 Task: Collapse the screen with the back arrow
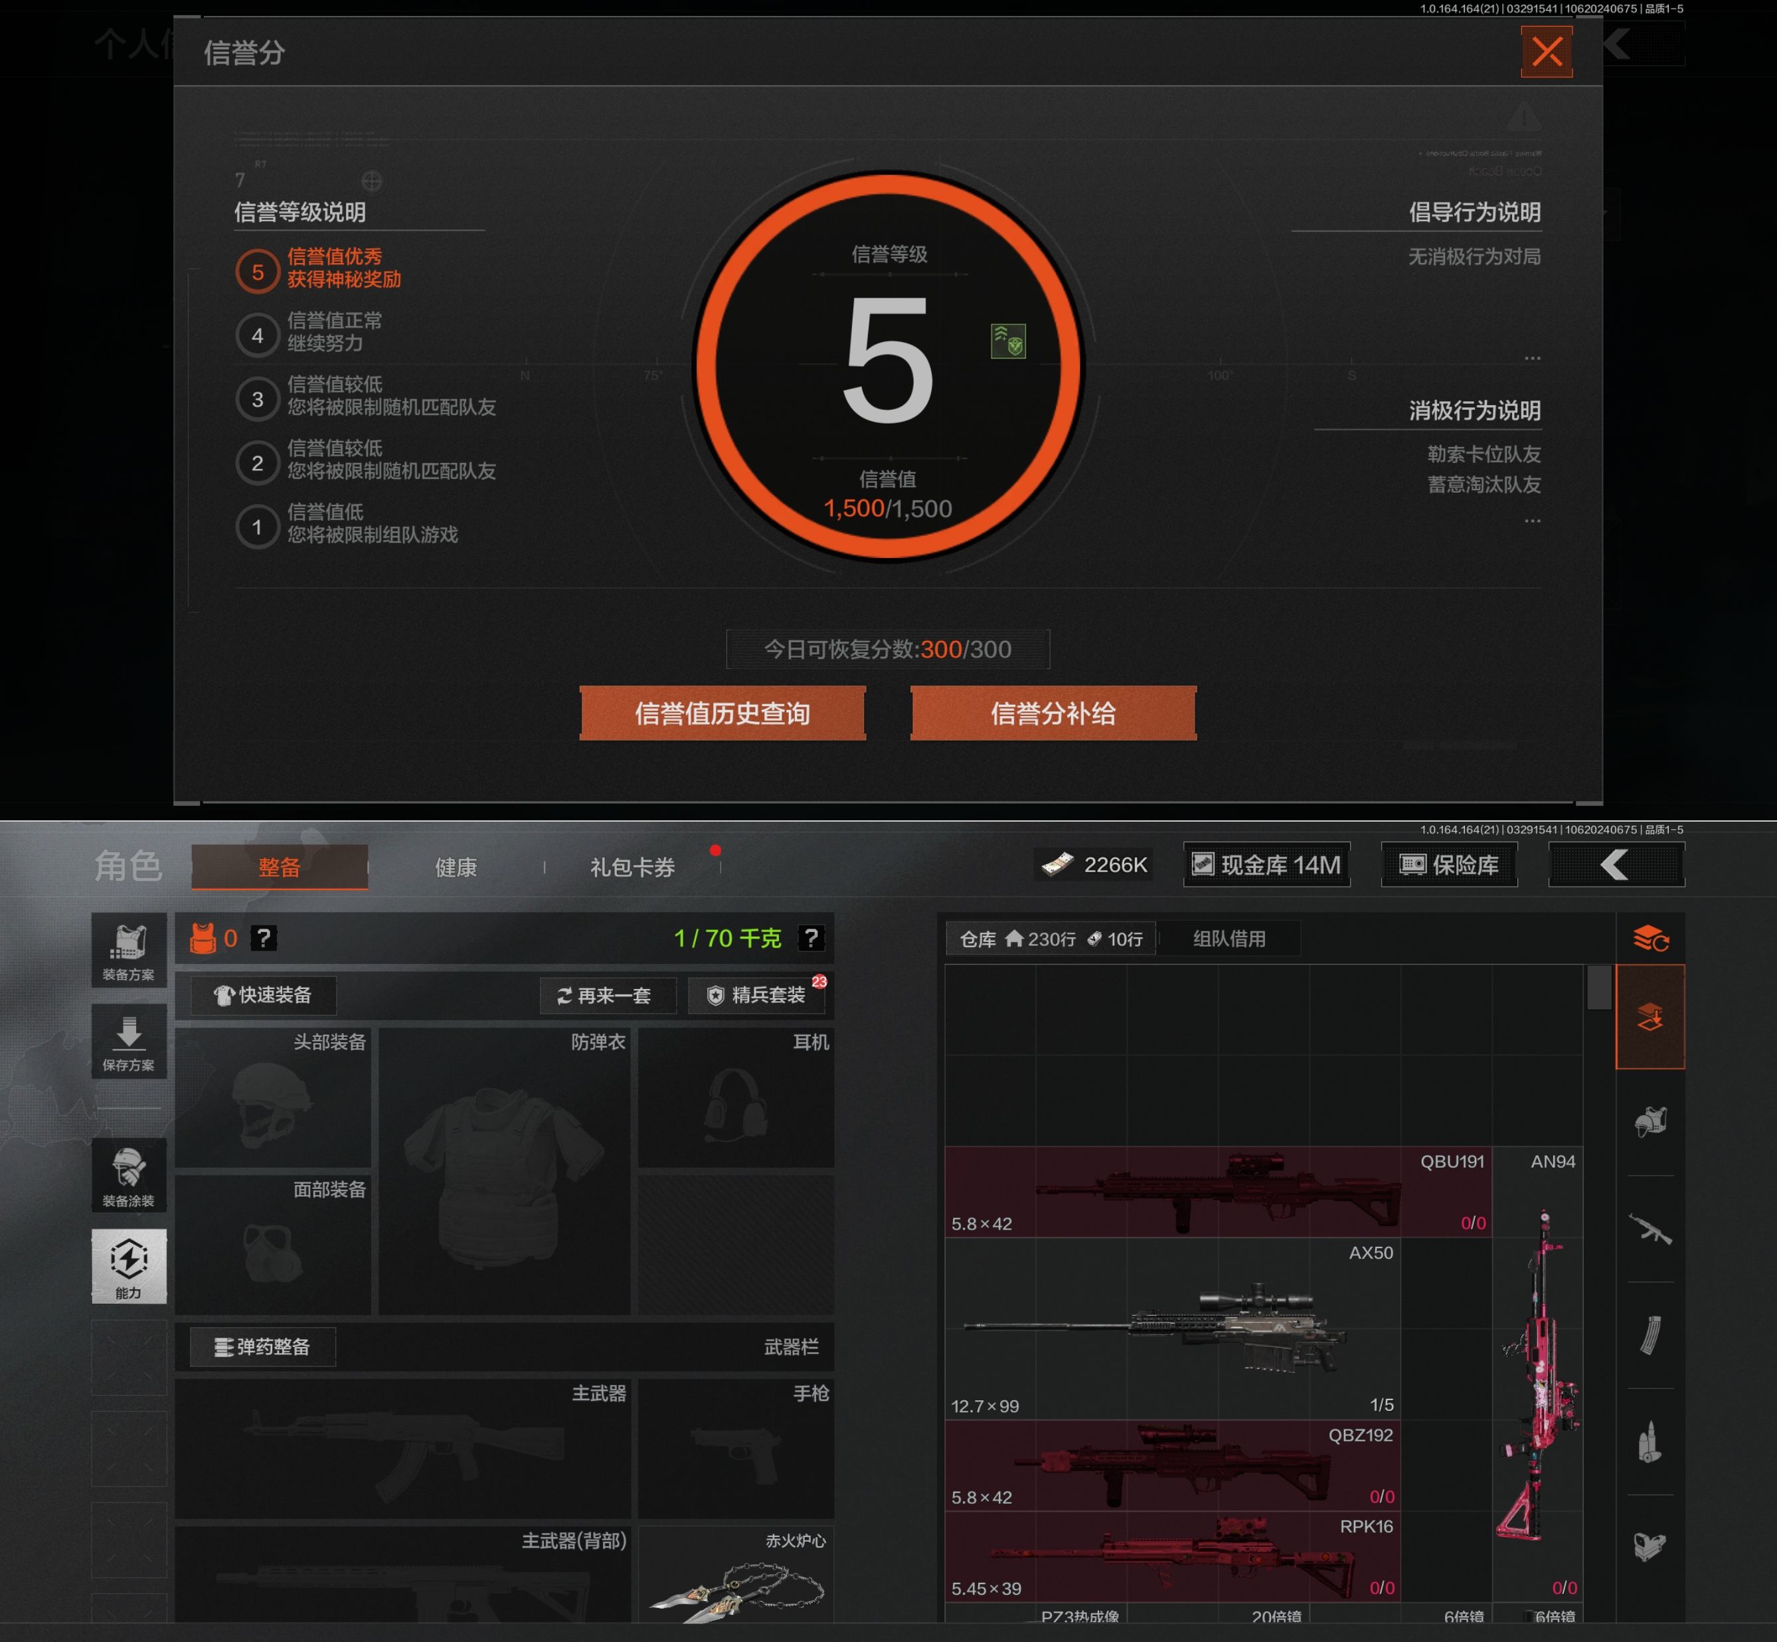coord(1617,864)
